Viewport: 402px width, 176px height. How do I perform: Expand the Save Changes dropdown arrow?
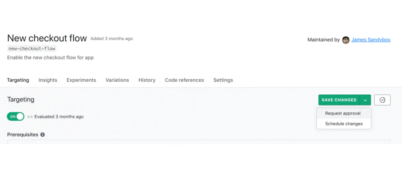[365, 100]
